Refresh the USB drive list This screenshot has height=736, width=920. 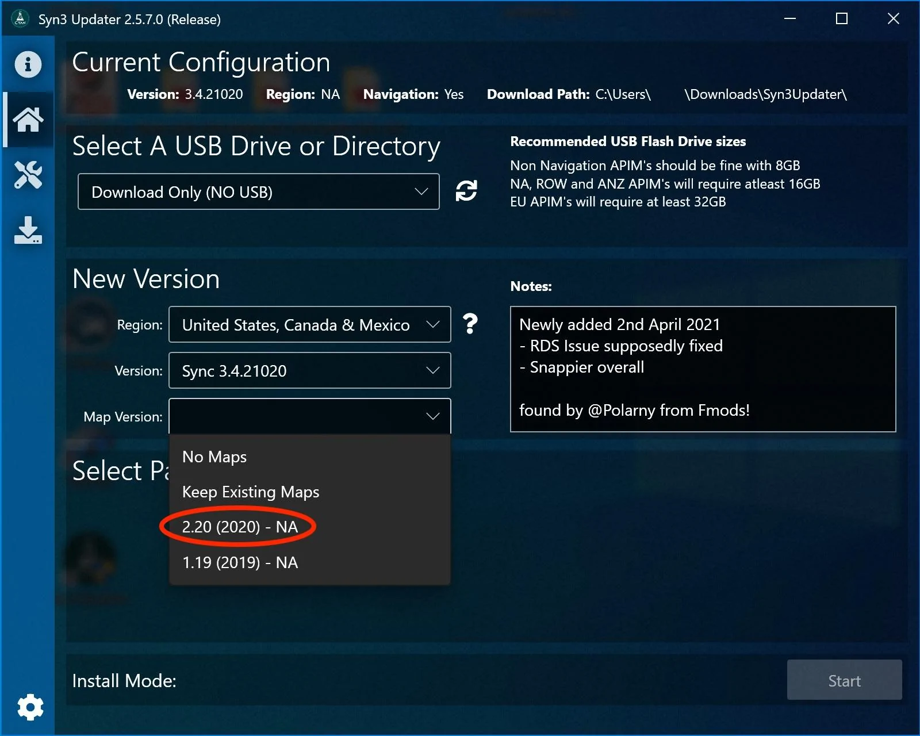click(466, 191)
